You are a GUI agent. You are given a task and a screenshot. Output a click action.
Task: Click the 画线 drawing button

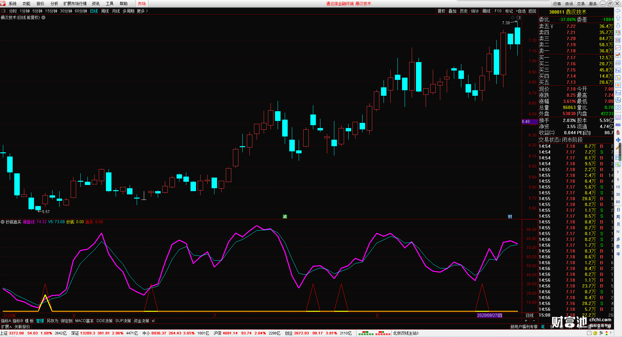coord(486,11)
